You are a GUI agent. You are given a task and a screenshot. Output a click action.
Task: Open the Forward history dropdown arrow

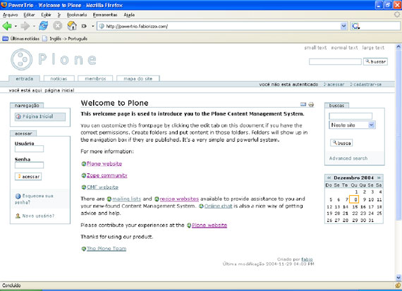[x=34, y=26]
